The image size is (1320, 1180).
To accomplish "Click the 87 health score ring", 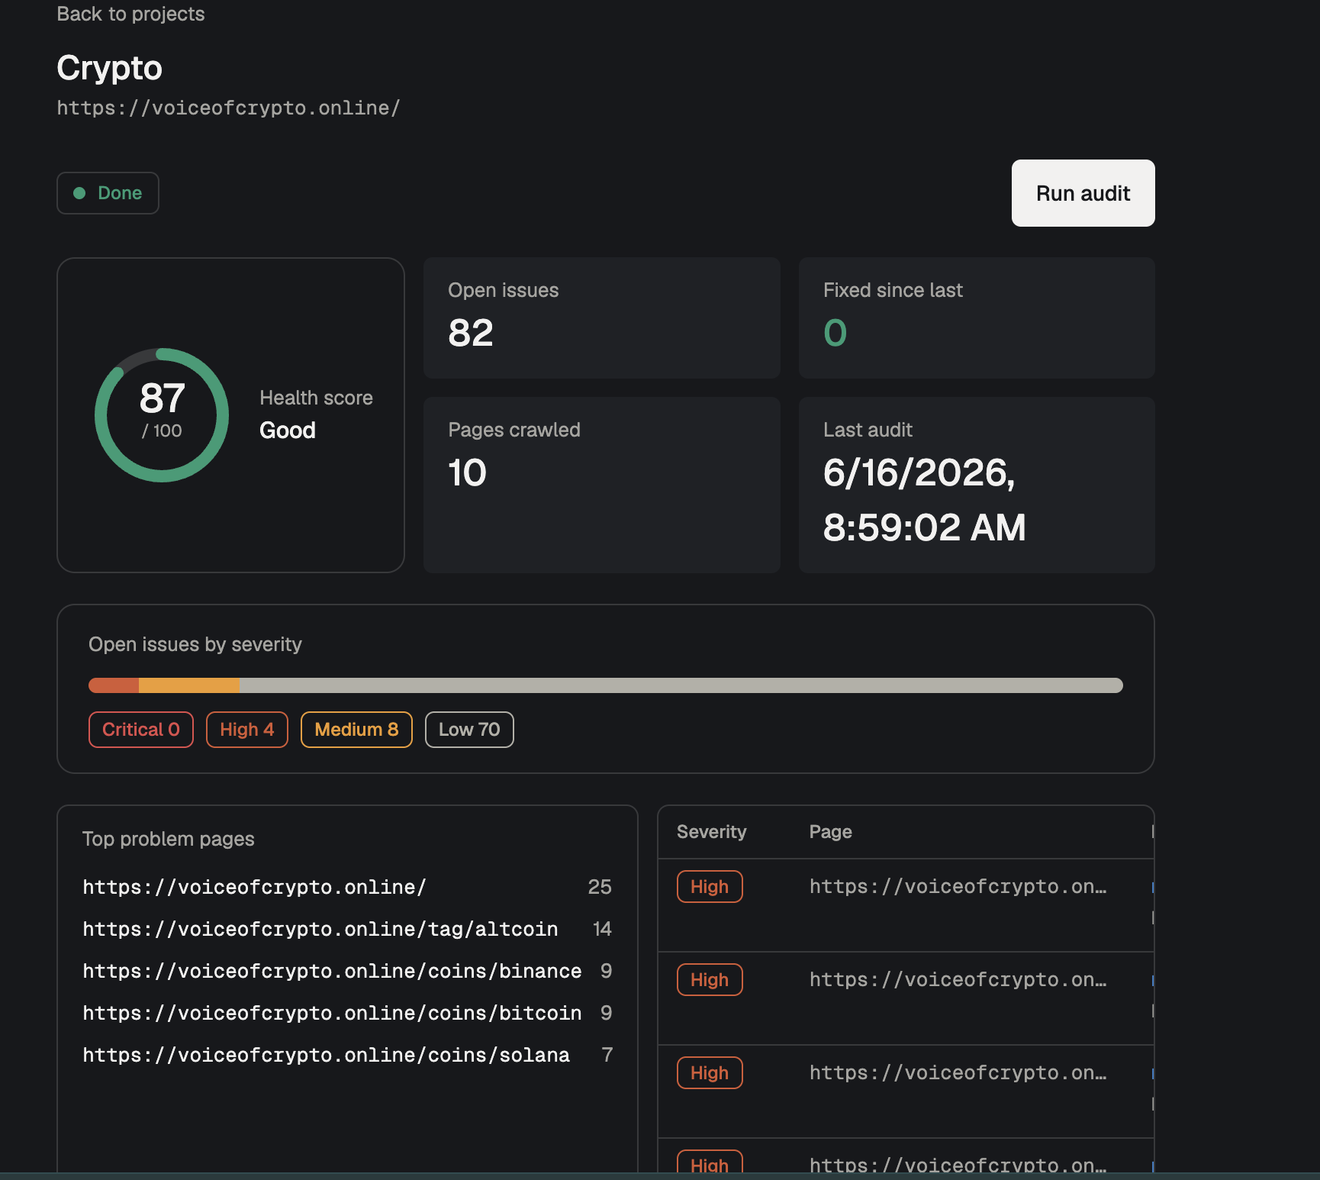I will [x=162, y=415].
